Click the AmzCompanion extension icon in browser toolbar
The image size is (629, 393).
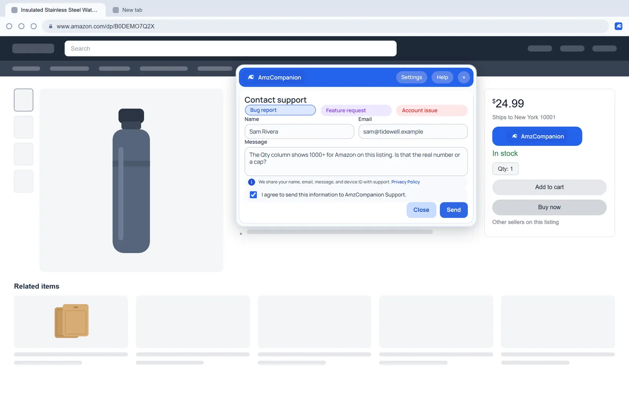tap(618, 26)
